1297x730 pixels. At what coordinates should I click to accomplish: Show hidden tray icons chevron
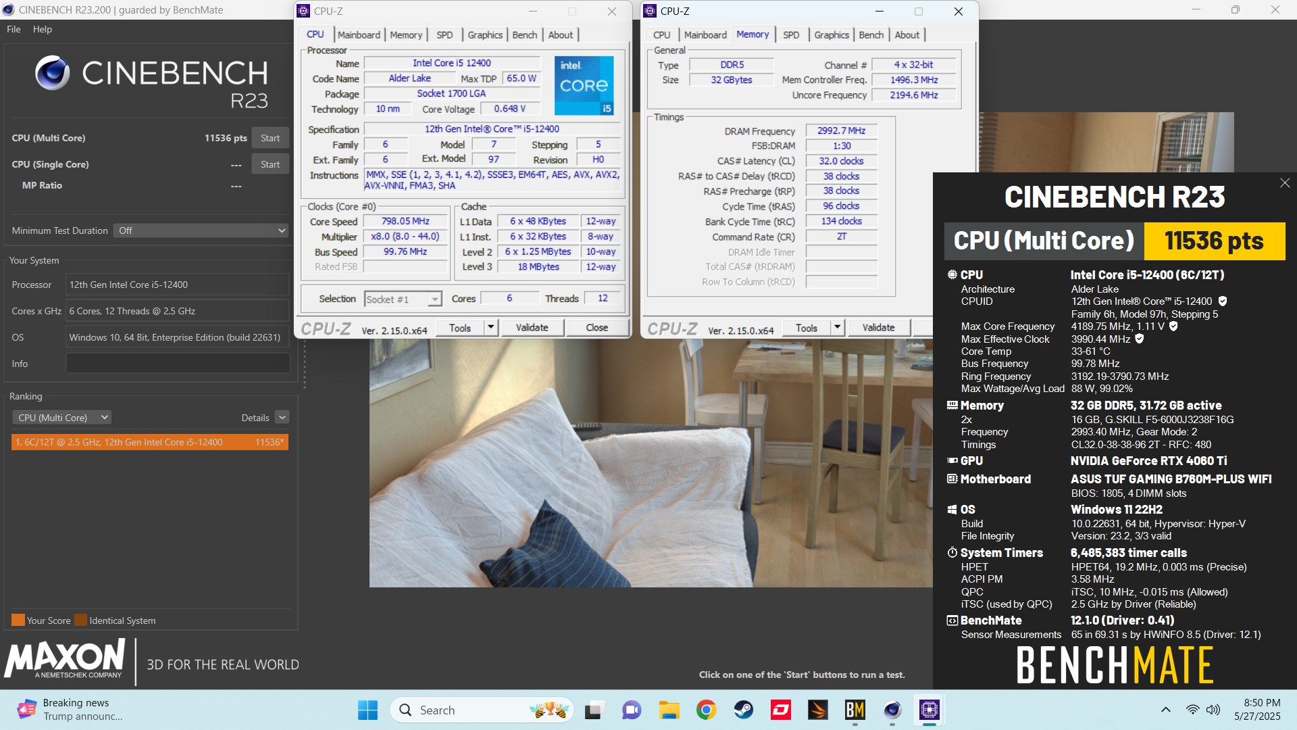[x=1166, y=710]
